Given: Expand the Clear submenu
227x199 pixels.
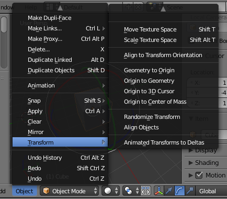Looking at the screenshot, I should 60,121.
